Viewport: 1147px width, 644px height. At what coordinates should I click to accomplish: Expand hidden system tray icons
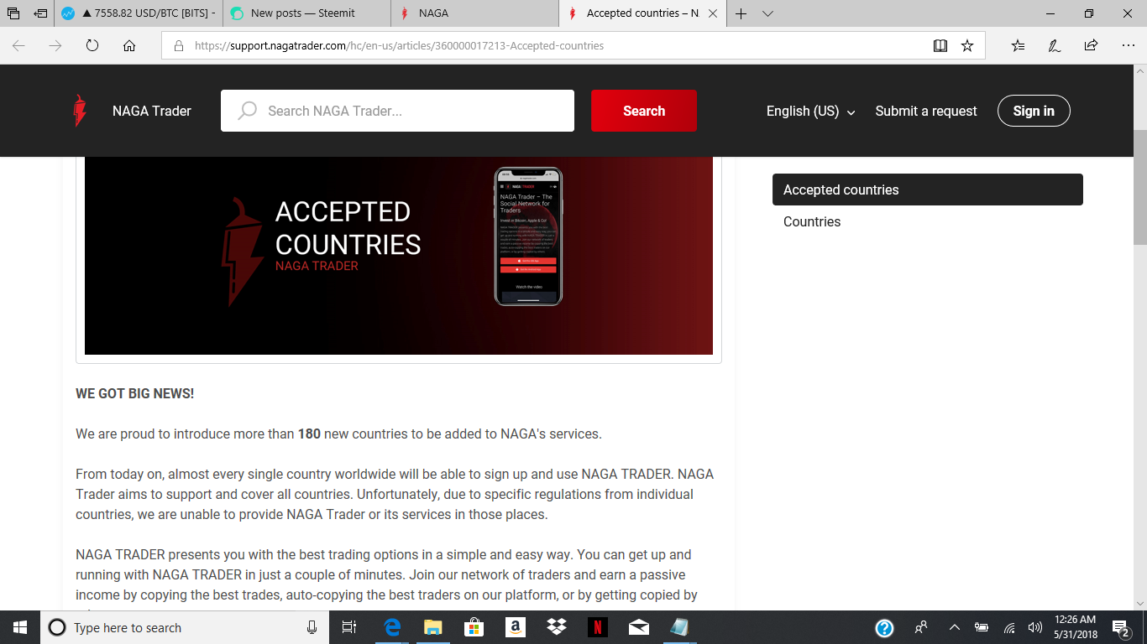(x=955, y=627)
